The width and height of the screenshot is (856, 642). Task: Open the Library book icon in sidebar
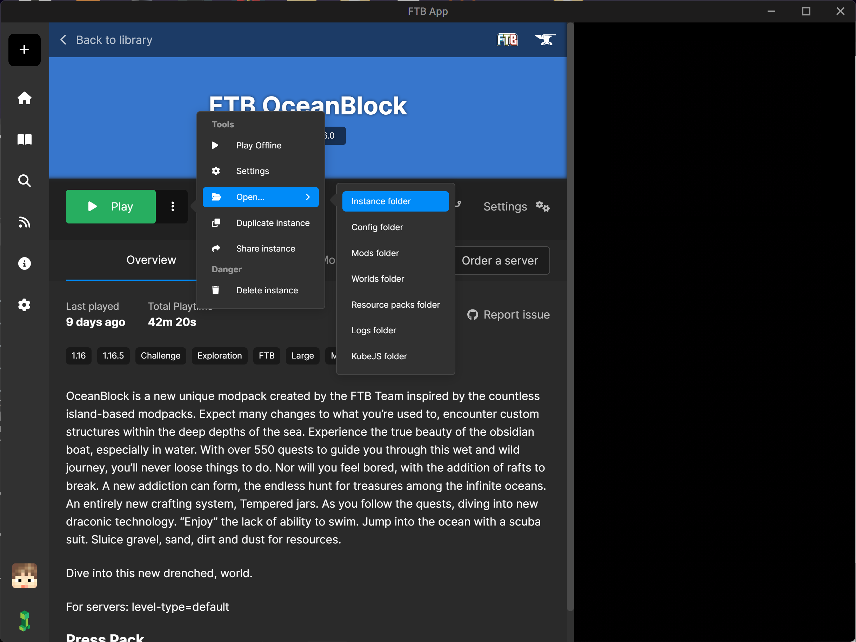click(x=24, y=139)
